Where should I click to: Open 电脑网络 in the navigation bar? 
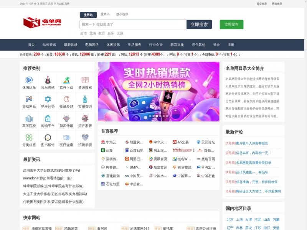pos(92,44)
